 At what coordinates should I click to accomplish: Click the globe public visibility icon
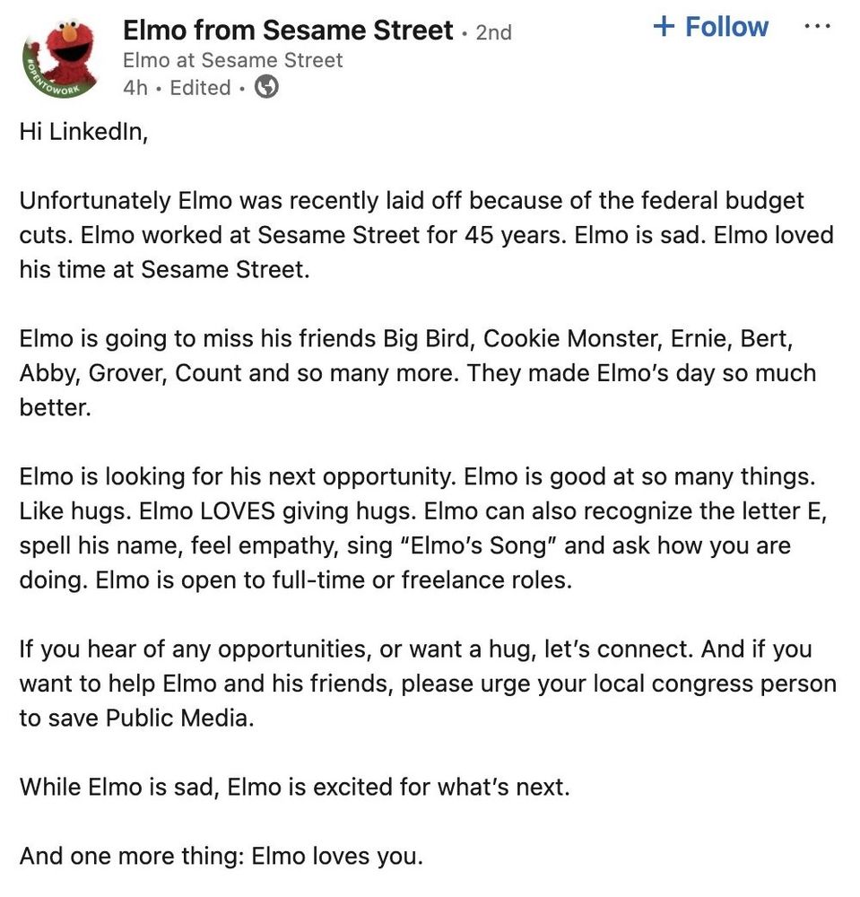pyautogui.click(x=266, y=87)
